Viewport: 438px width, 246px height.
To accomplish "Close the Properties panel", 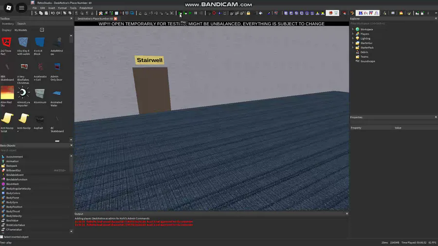I will click(436, 117).
